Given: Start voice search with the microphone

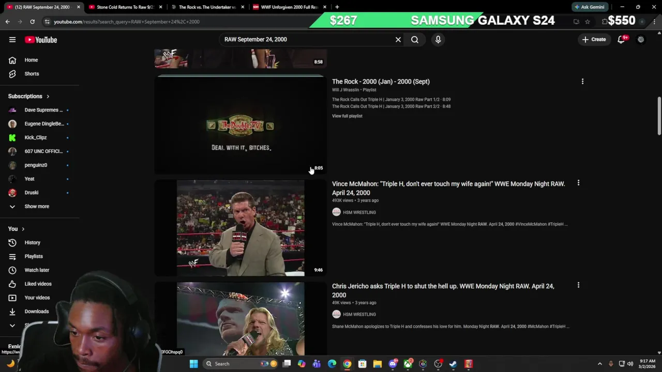Looking at the screenshot, I should click(x=438, y=39).
